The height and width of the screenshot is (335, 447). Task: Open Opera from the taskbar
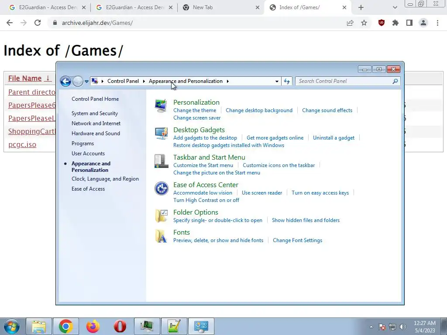(120, 326)
